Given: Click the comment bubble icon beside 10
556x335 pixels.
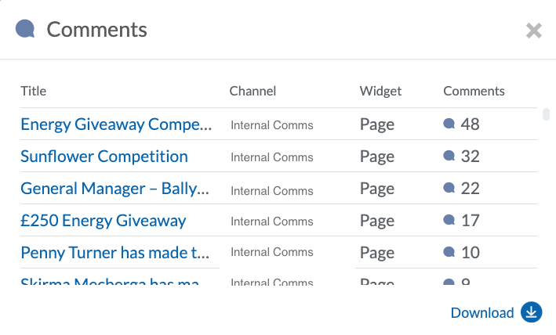Looking at the screenshot, I should 449,252.
